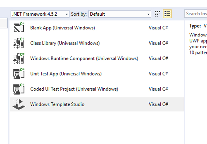Screen dimensions: 207x144
Task: Expand the Sort by Default dropdown
Action: pos(120,14)
